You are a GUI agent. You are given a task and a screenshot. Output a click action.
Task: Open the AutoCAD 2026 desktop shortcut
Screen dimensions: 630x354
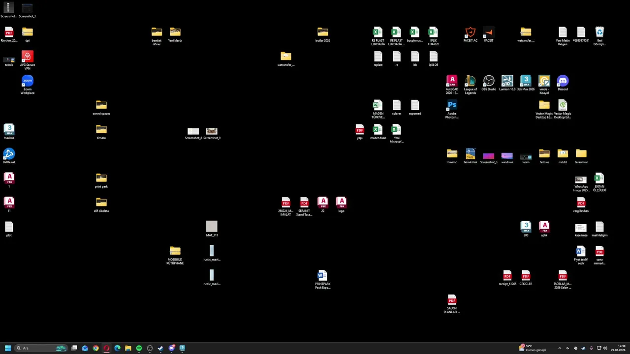click(x=452, y=85)
